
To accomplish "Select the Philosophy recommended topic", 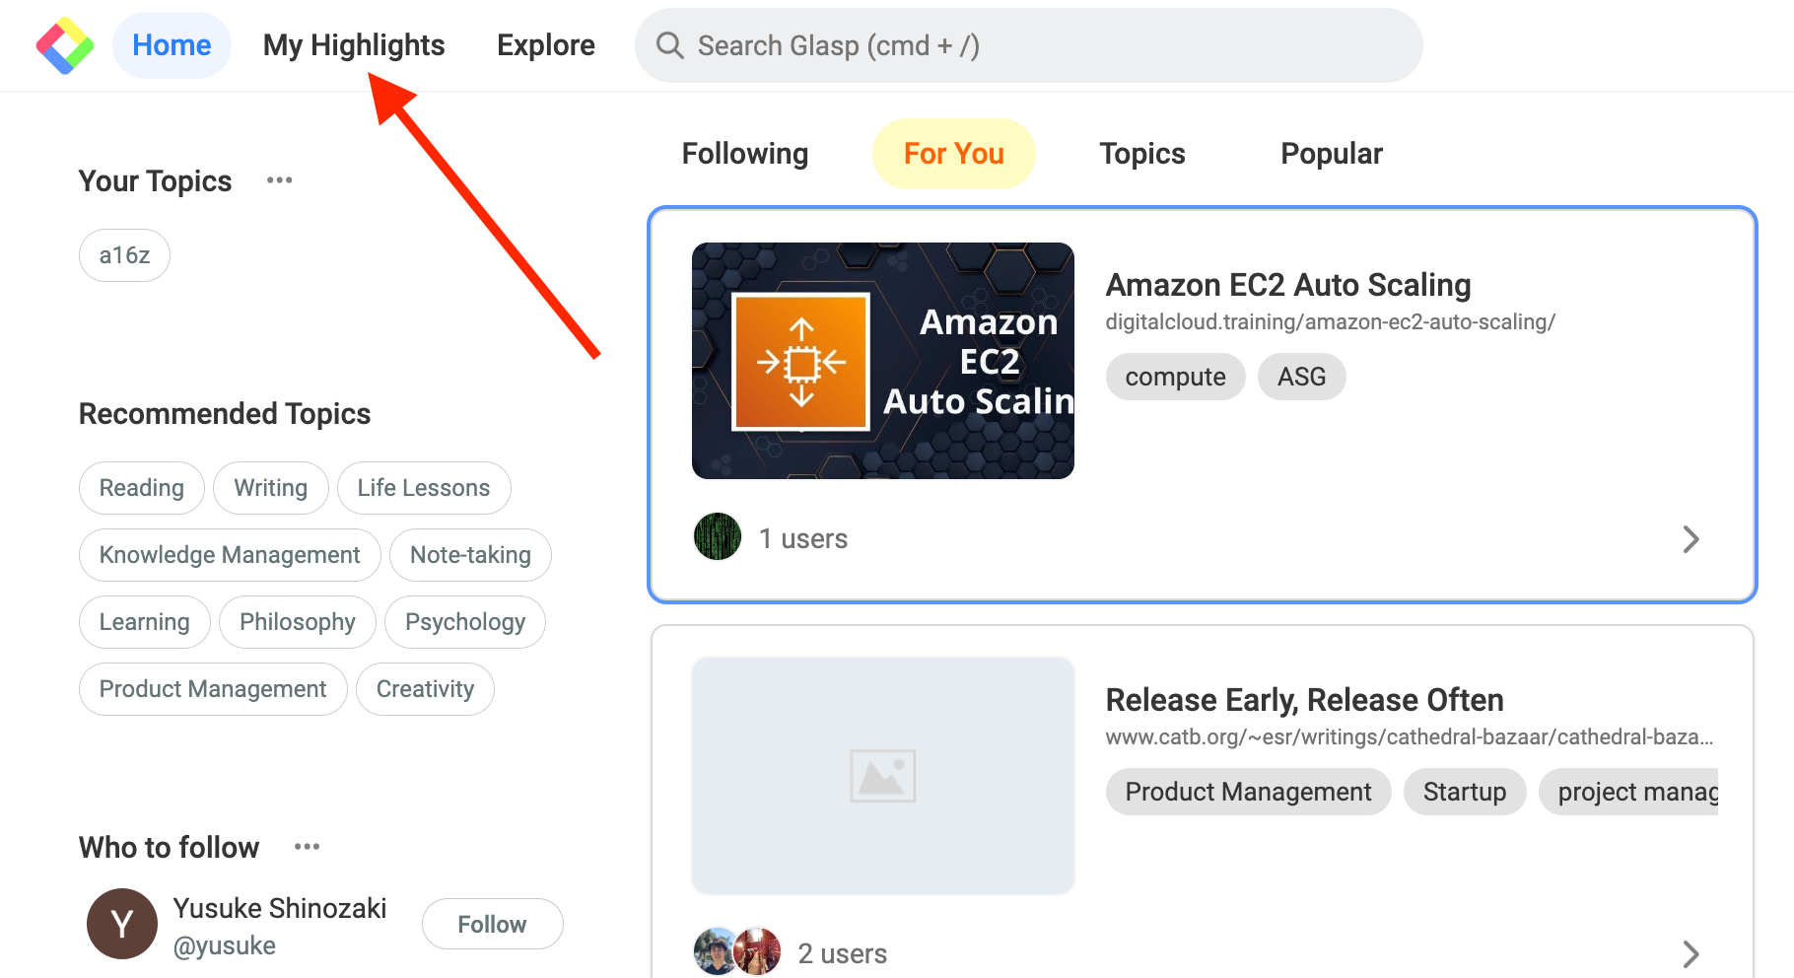I will [x=298, y=622].
